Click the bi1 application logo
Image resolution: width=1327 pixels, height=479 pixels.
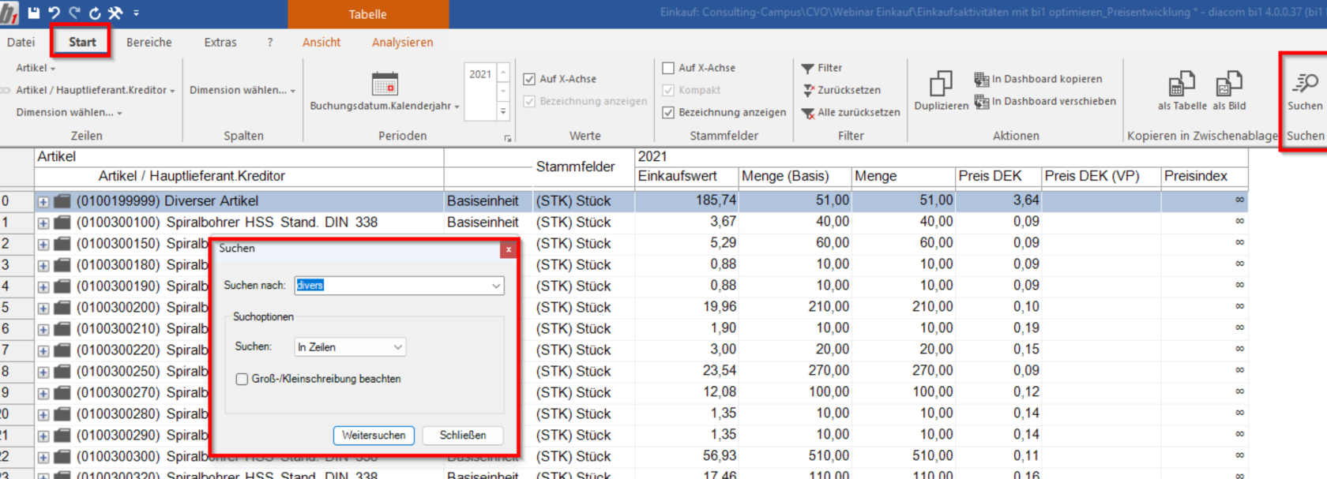click(x=9, y=13)
